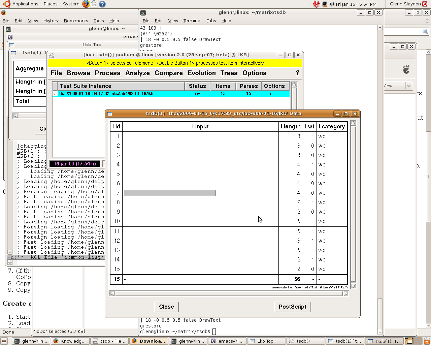
Task: Click the Data window vertical scrollbar down arrow
Action: [x=353, y=286]
